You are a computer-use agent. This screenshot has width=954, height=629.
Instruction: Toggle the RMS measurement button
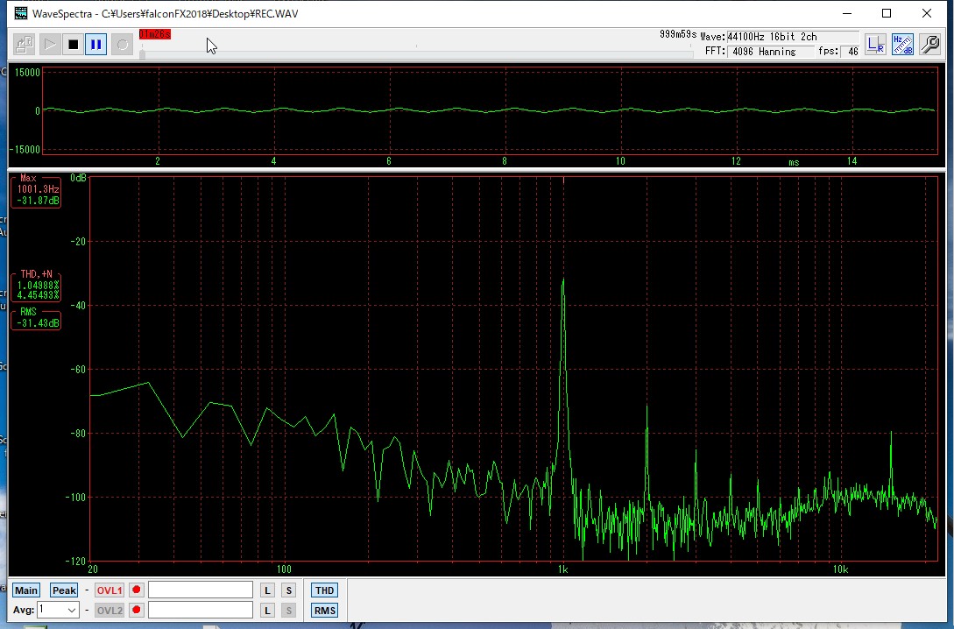tap(324, 610)
